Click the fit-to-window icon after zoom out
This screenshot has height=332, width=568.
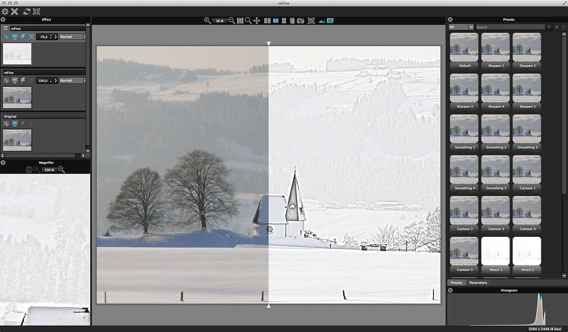pyautogui.click(x=240, y=21)
